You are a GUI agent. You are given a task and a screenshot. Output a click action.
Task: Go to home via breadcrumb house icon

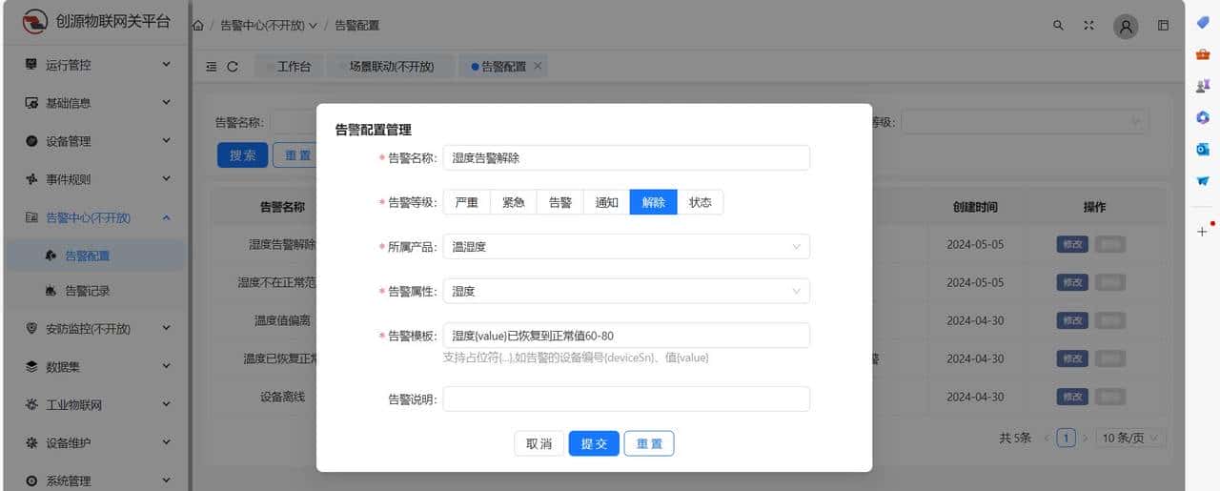[x=197, y=26]
